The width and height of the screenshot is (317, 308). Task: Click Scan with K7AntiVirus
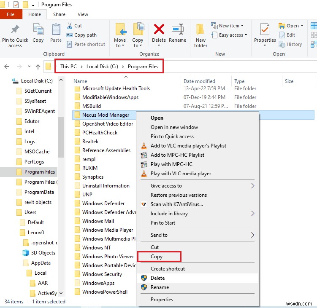click(x=197, y=204)
